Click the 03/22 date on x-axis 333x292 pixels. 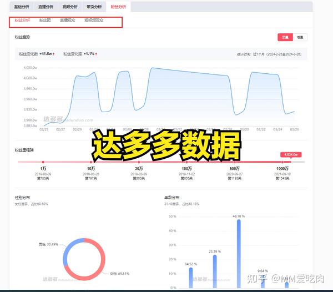[261, 129]
